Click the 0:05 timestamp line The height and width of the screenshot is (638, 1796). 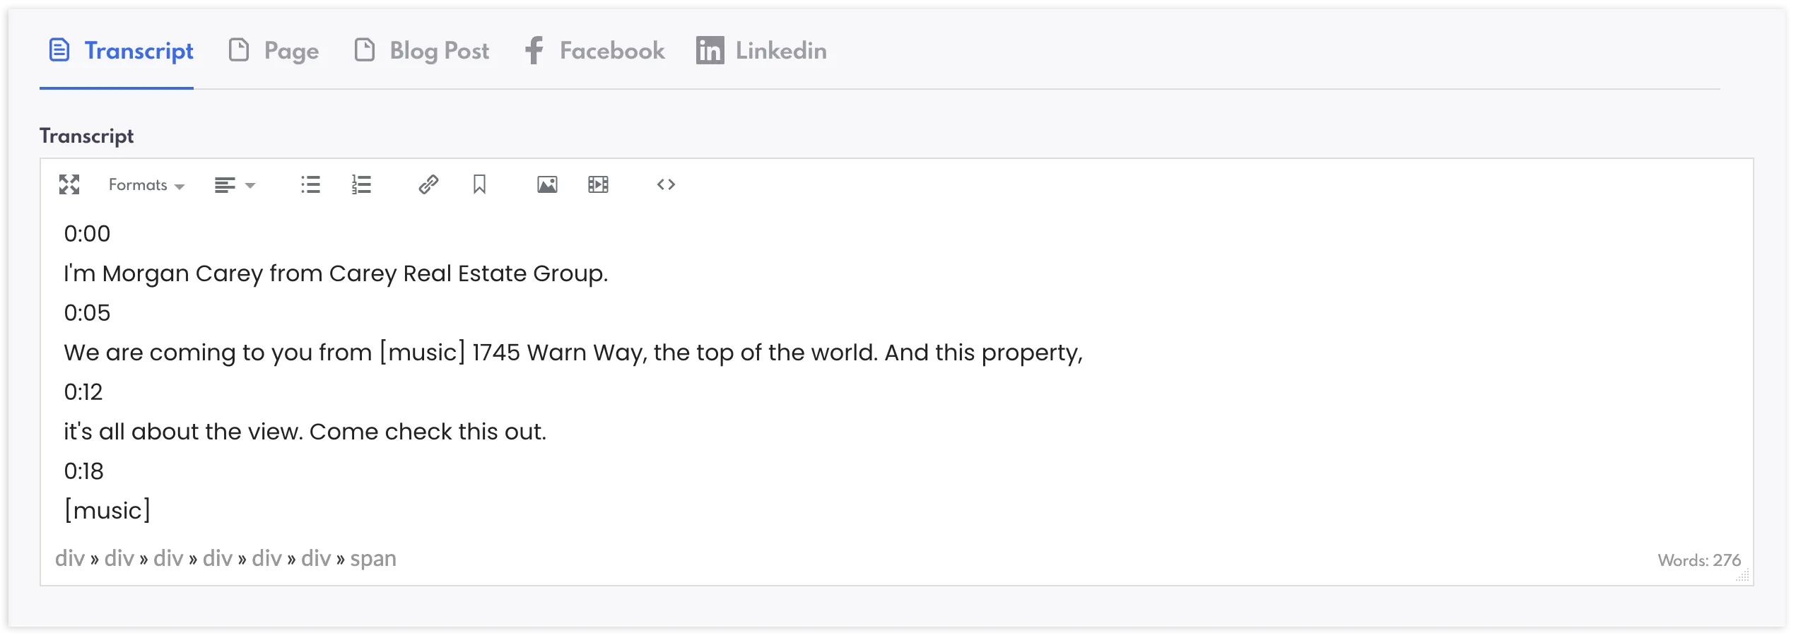87,313
